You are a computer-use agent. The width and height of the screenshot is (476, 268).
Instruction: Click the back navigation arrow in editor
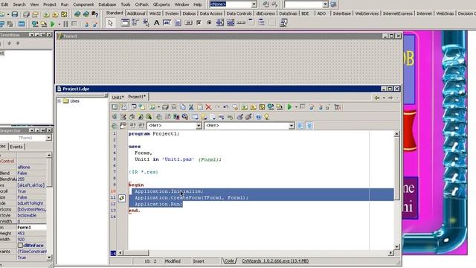coord(377,98)
